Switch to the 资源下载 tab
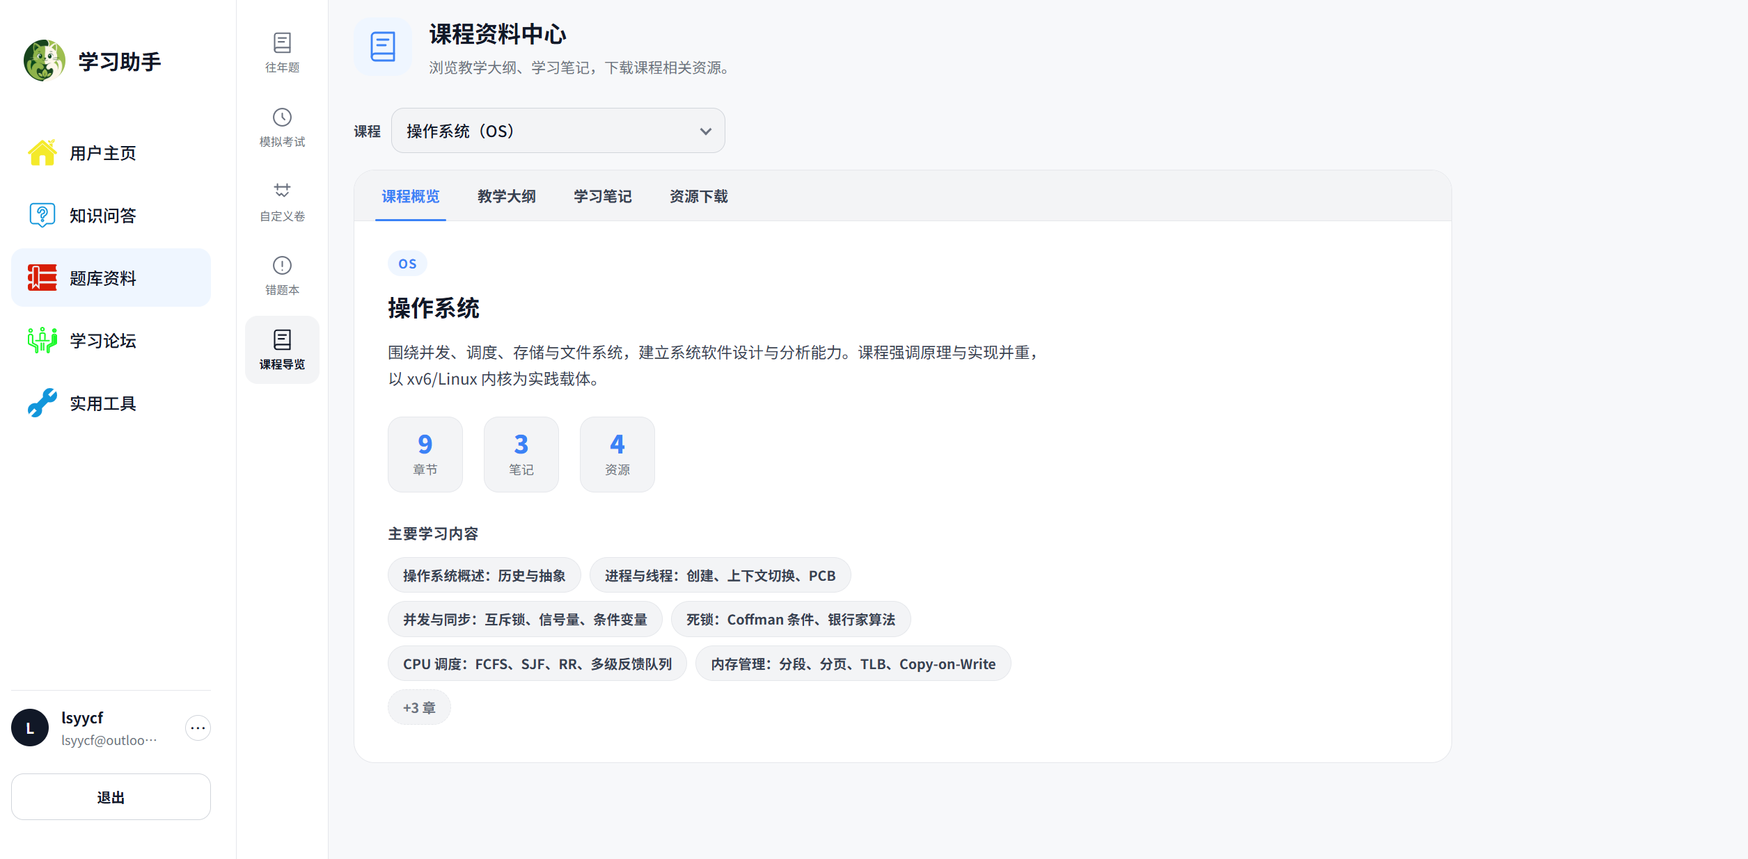Screen dimensions: 1748x859 [x=699, y=197]
